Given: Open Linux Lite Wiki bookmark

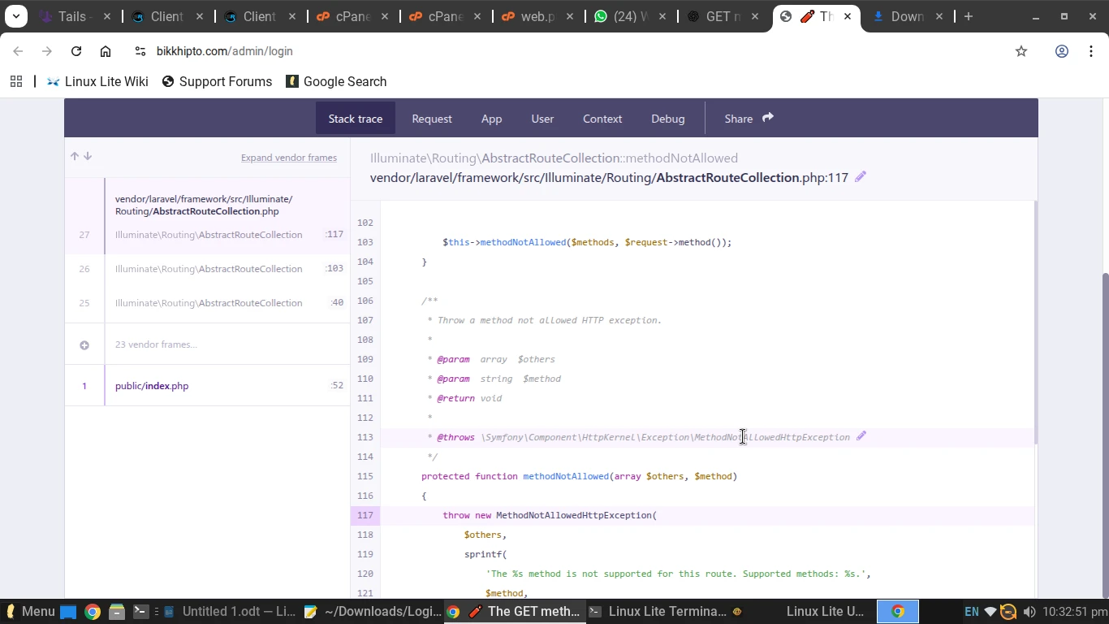Looking at the screenshot, I should [x=97, y=81].
